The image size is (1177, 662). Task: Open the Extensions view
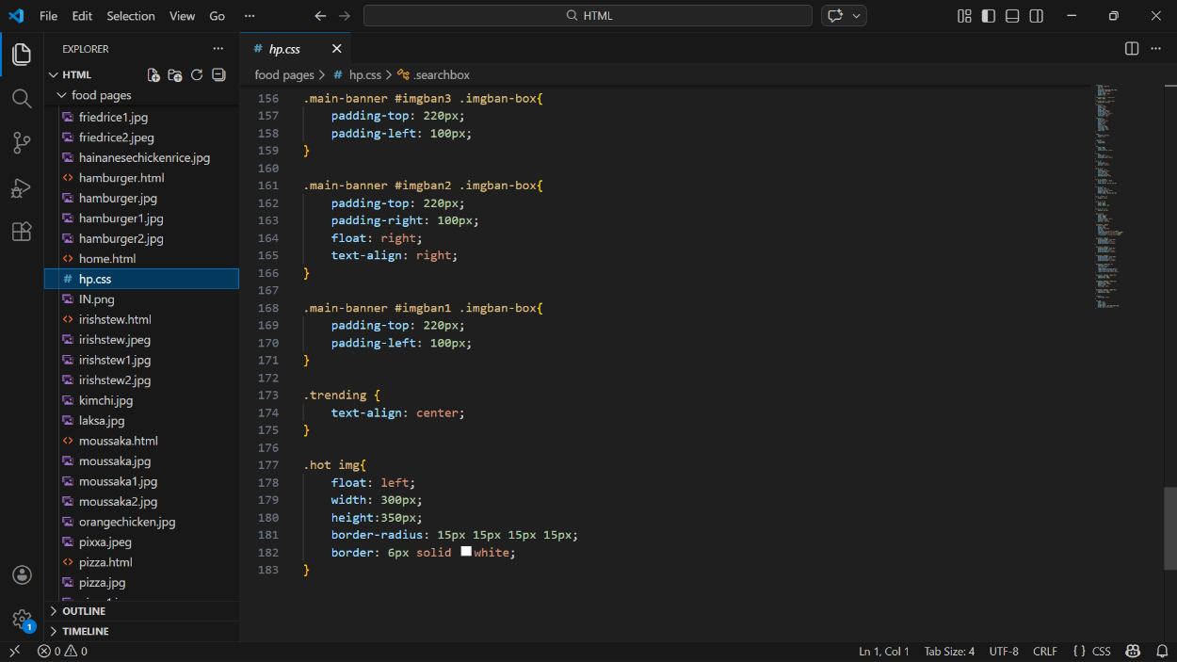22,232
